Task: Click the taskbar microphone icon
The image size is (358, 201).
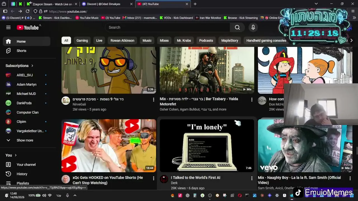Action: [67, 195]
